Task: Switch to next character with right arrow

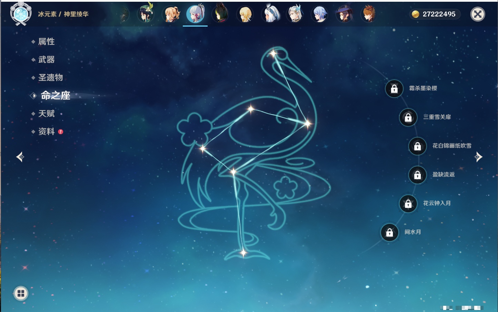Action: 478,157
